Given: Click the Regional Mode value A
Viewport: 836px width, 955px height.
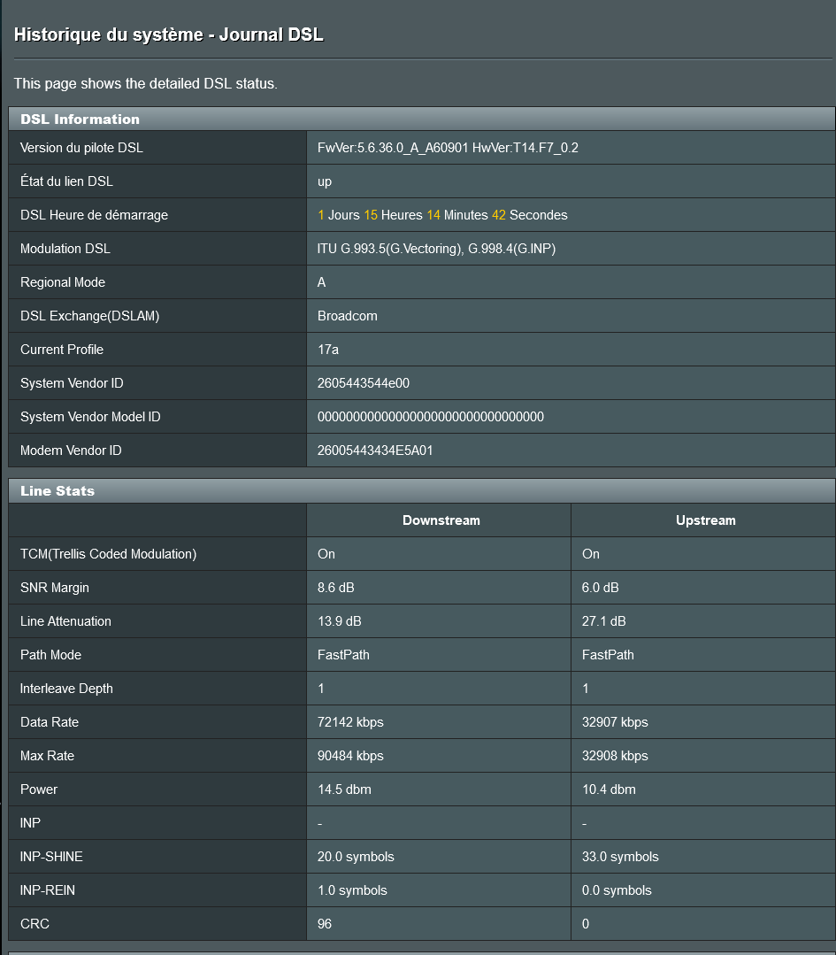Looking at the screenshot, I should (x=321, y=282).
